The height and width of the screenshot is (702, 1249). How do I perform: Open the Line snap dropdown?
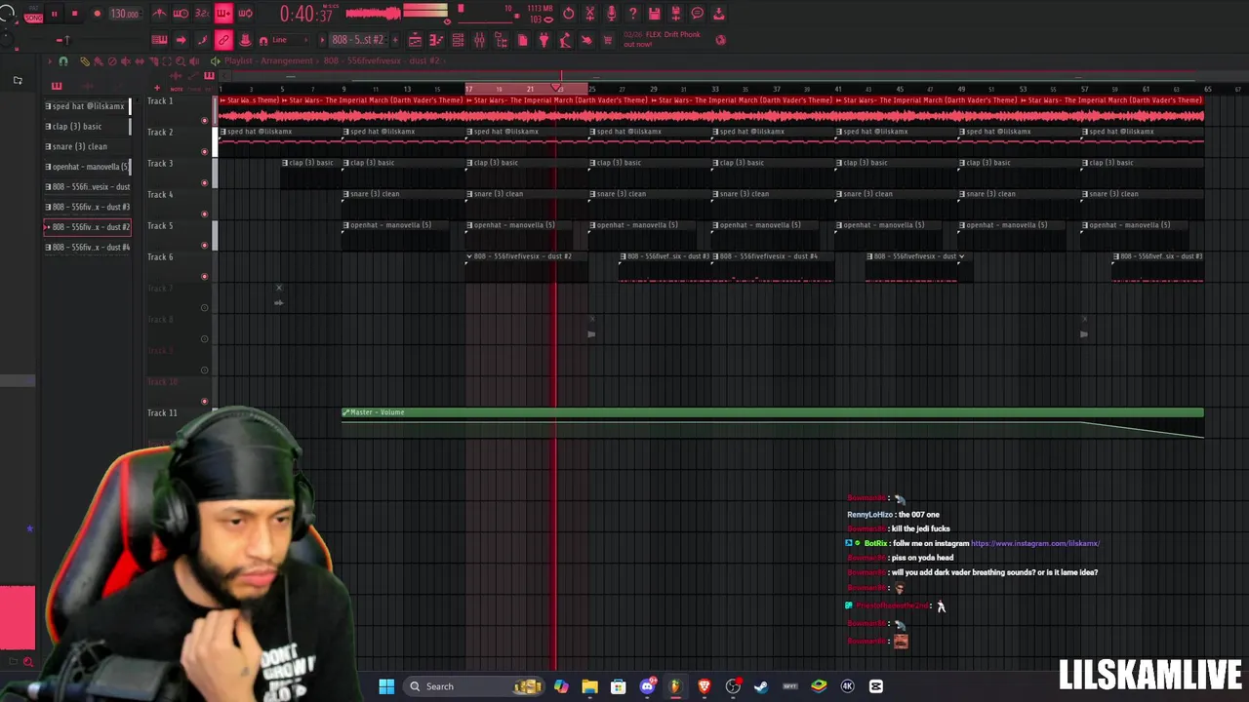[x=290, y=40]
